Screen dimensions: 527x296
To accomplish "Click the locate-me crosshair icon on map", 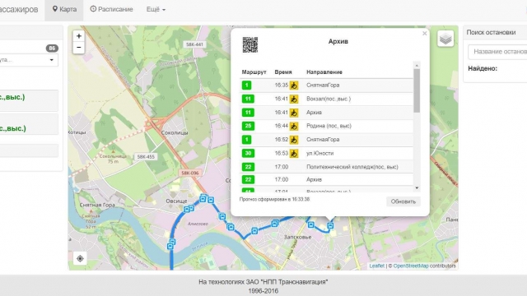I will (x=80, y=258).
